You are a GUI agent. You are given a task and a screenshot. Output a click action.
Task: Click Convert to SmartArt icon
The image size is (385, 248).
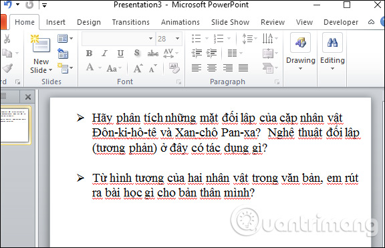270,68
